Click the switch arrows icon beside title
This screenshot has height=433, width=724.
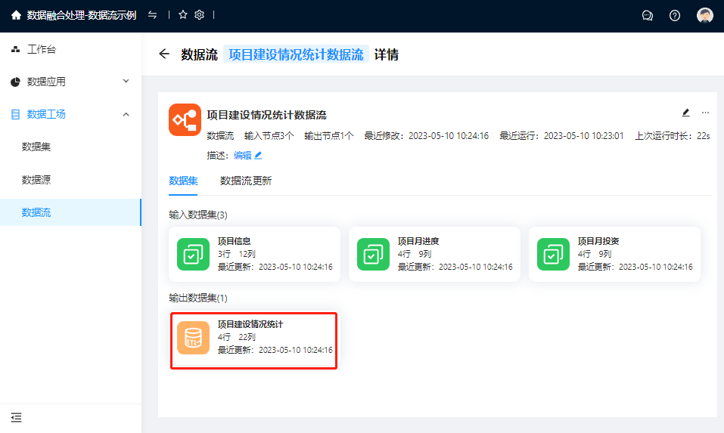pyautogui.click(x=153, y=15)
